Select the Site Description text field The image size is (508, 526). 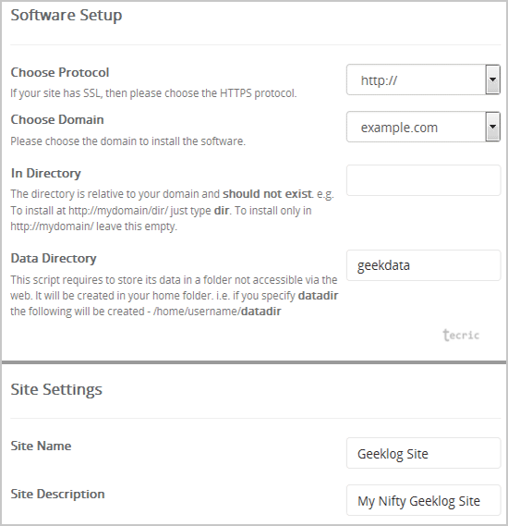pos(424,500)
